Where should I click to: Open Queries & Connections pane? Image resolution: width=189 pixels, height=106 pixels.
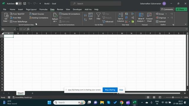pyautogui.click(x=70, y=14)
